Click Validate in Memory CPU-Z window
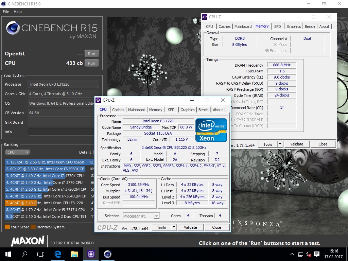The image size is (348, 261). [x=297, y=144]
